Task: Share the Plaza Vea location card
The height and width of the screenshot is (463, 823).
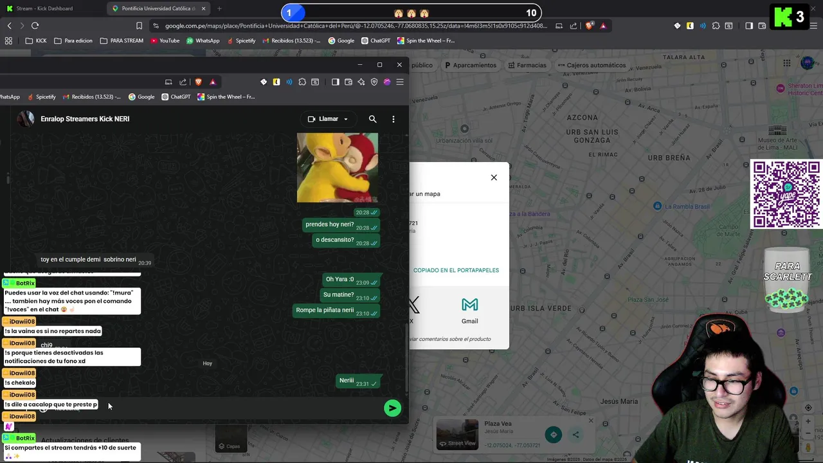Action: (x=576, y=435)
